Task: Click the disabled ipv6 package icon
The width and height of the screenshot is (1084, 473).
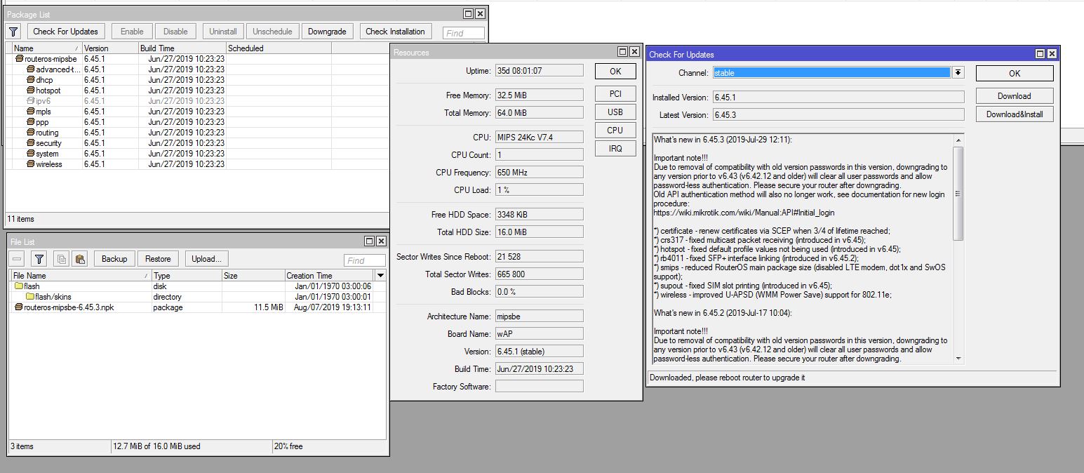Action: click(x=31, y=101)
